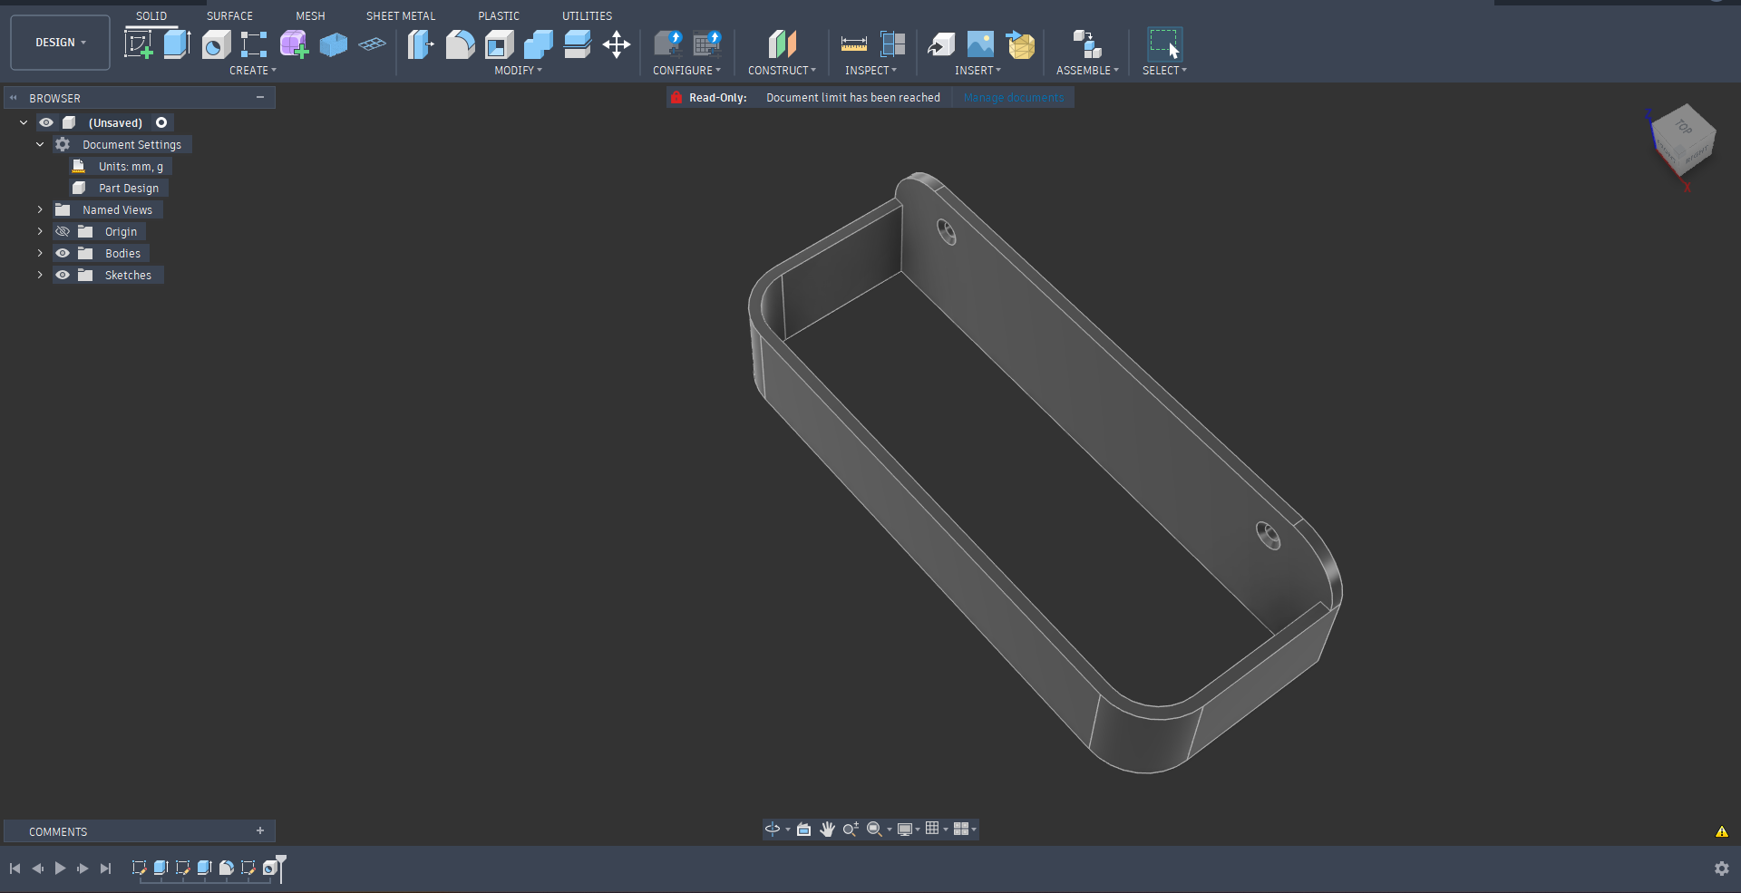Click the Manage documents link

coord(1013,98)
